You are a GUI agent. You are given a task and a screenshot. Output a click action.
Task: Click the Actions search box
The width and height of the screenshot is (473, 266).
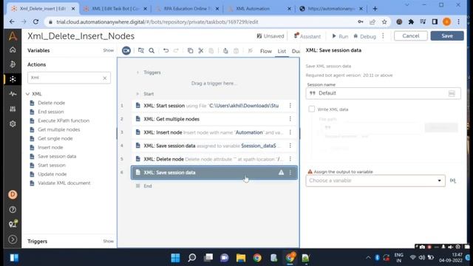(69, 78)
